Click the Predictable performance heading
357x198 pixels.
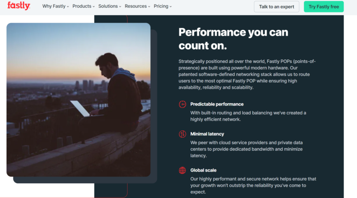coord(216,104)
